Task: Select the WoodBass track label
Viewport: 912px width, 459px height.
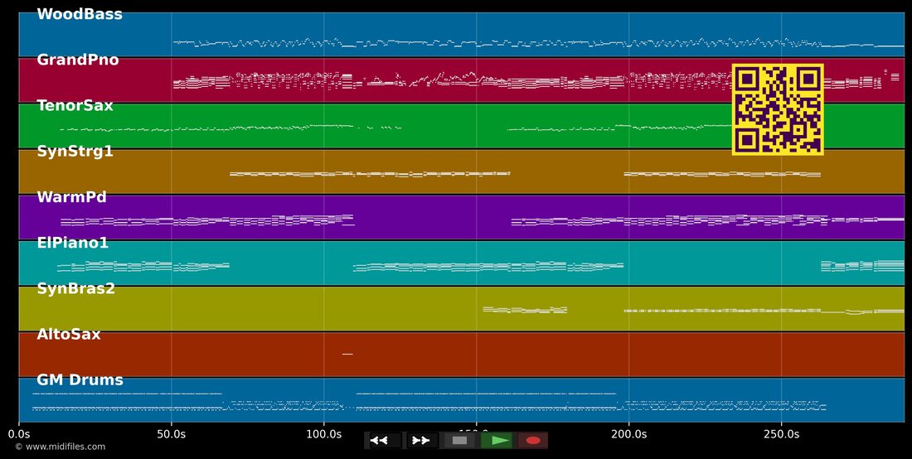Action: coord(80,15)
